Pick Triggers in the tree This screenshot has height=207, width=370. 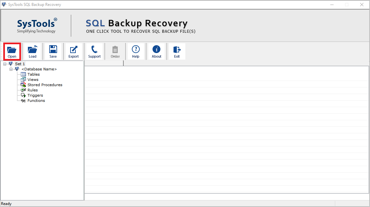[x=35, y=95]
